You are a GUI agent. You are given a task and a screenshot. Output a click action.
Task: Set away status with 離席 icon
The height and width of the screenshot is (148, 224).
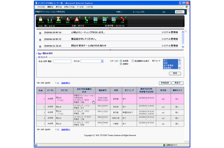pyautogui.click(x=68, y=20)
